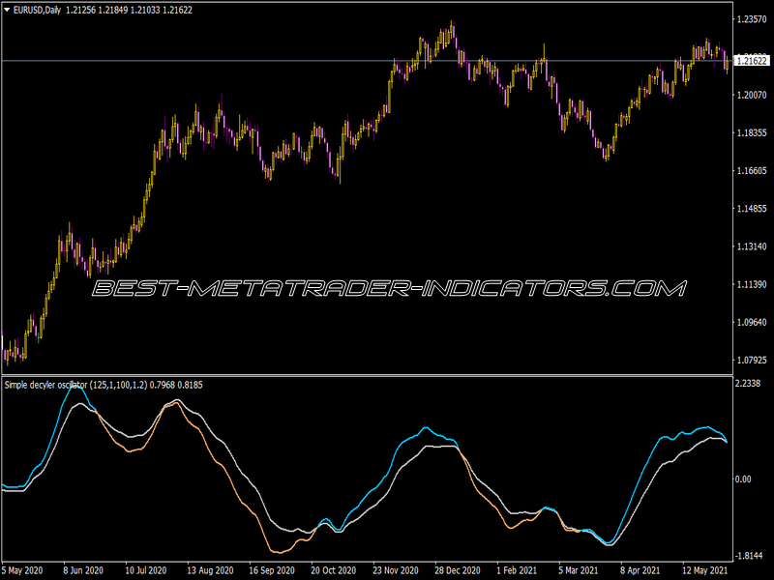The width and height of the screenshot is (774, 580).
Task: Click the 5 Mar 2021 date label
Action: pyautogui.click(x=579, y=570)
